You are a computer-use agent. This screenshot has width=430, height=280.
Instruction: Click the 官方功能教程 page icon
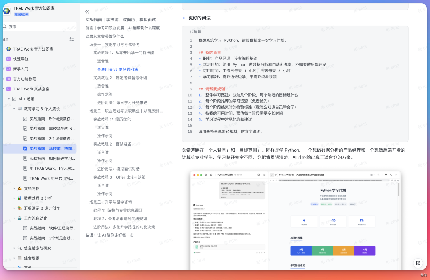pyautogui.click(x=8, y=79)
